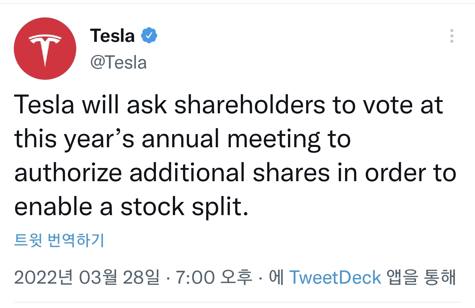The height and width of the screenshot is (308, 475).
Task: Open the TweetDeck source link
Action: coord(335,277)
